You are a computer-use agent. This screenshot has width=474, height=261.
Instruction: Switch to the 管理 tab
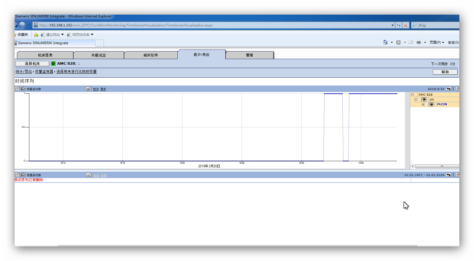[250, 55]
